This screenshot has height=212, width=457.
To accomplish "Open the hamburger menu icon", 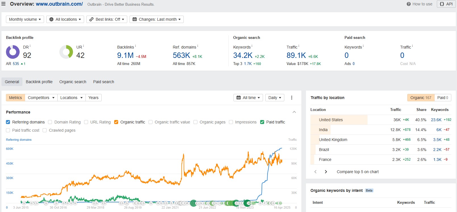I will pos(3,4).
